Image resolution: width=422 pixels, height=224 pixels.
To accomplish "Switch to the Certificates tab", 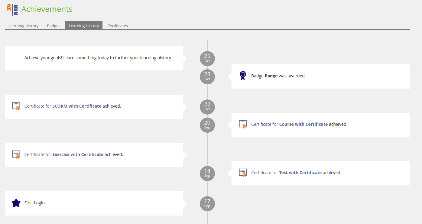I will pos(118,26).
